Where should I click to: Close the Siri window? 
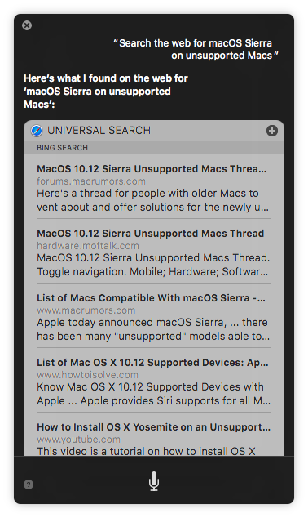click(x=27, y=25)
